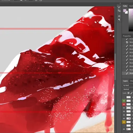This screenshot has height=133, width=133.
Task: Click the New snapshot history state icon
Action: click(127, 42)
